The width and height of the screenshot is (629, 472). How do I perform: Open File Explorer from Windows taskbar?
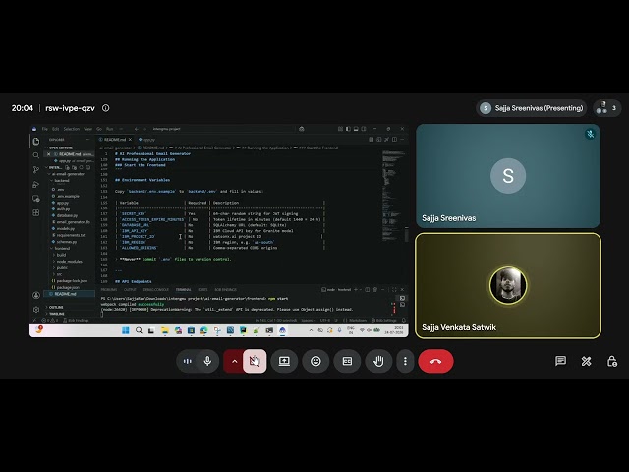click(165, 330)
